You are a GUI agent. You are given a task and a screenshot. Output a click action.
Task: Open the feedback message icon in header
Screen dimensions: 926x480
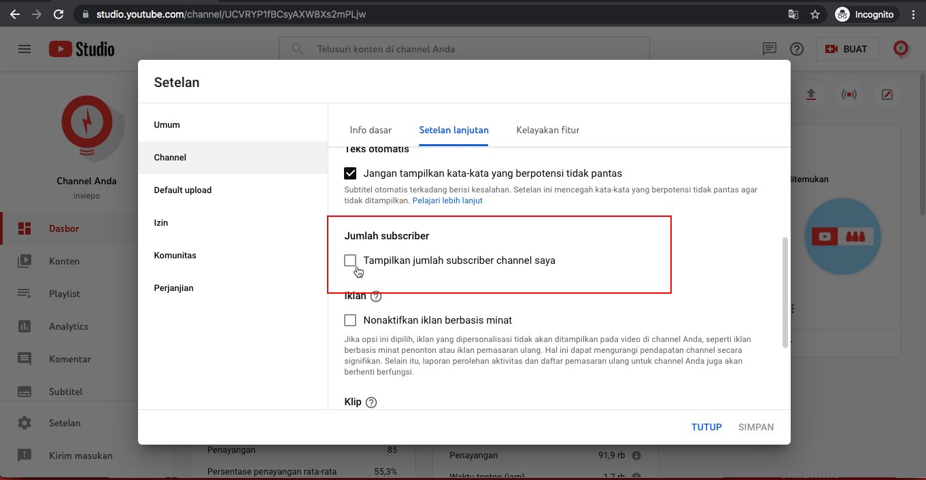[770, 49]
